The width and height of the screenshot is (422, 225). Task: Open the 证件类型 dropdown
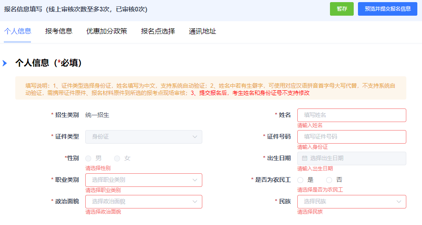(x=144, y=137)
